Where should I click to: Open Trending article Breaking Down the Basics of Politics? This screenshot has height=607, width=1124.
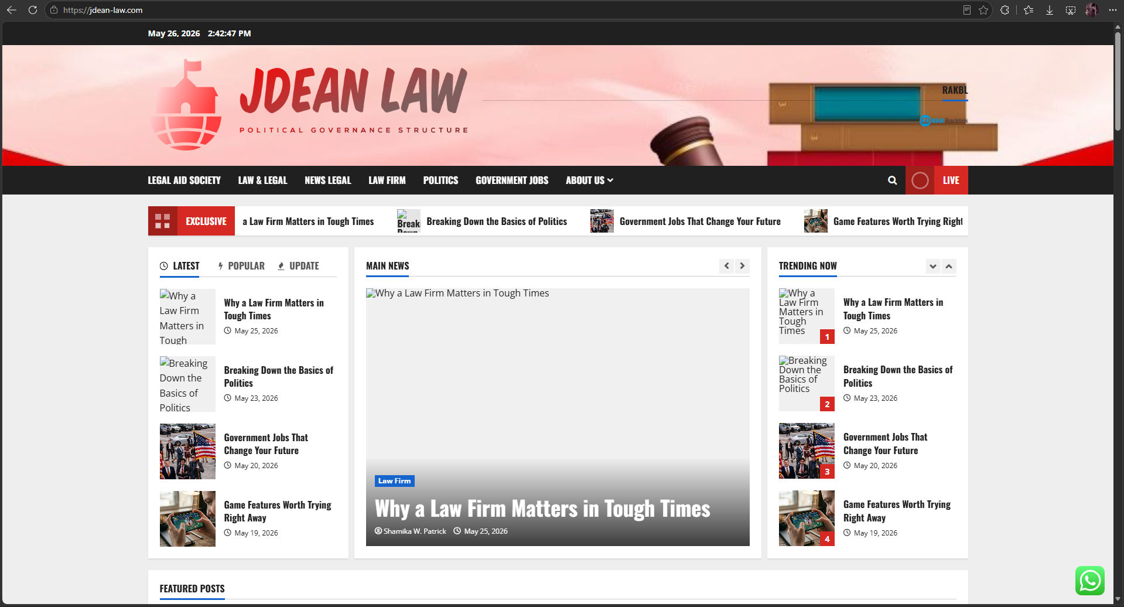(x=898, y=376)
